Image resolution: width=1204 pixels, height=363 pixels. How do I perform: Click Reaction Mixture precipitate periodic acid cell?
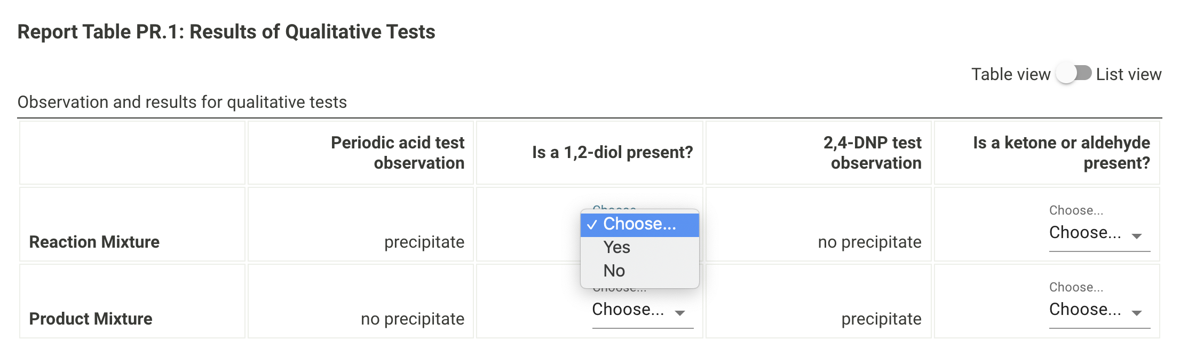click(424, 242)
